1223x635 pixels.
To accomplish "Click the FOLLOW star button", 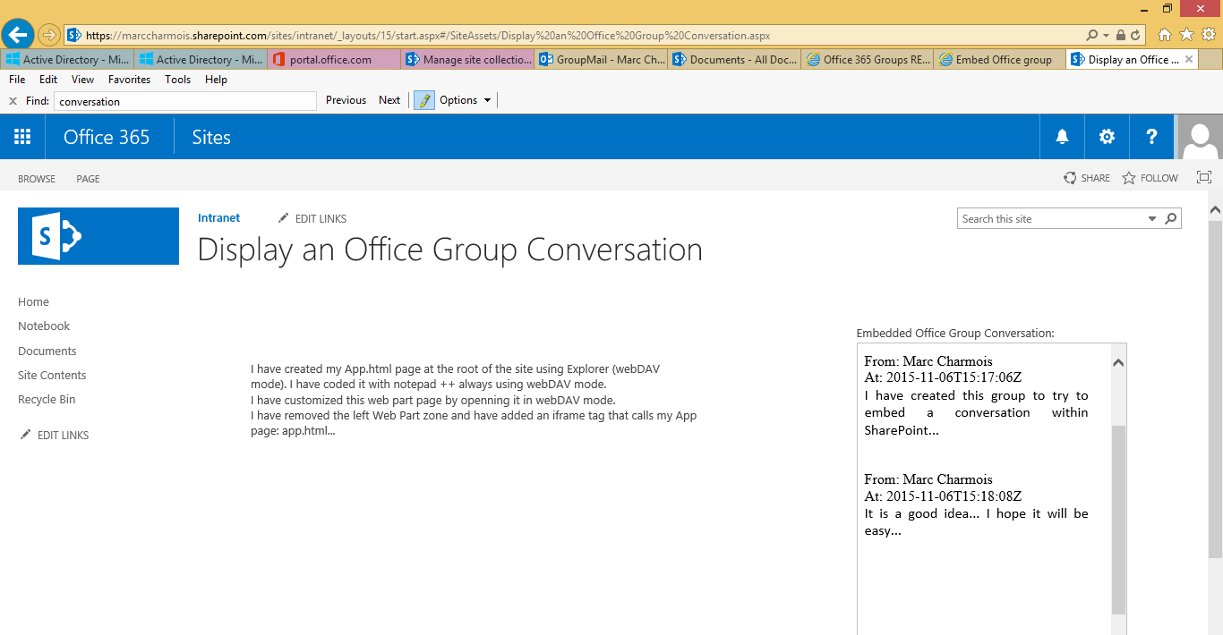I will (1150, 178).
